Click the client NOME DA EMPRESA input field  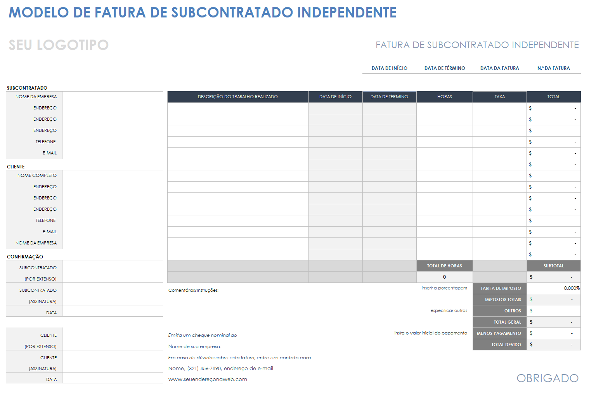[x=113, y=243]
